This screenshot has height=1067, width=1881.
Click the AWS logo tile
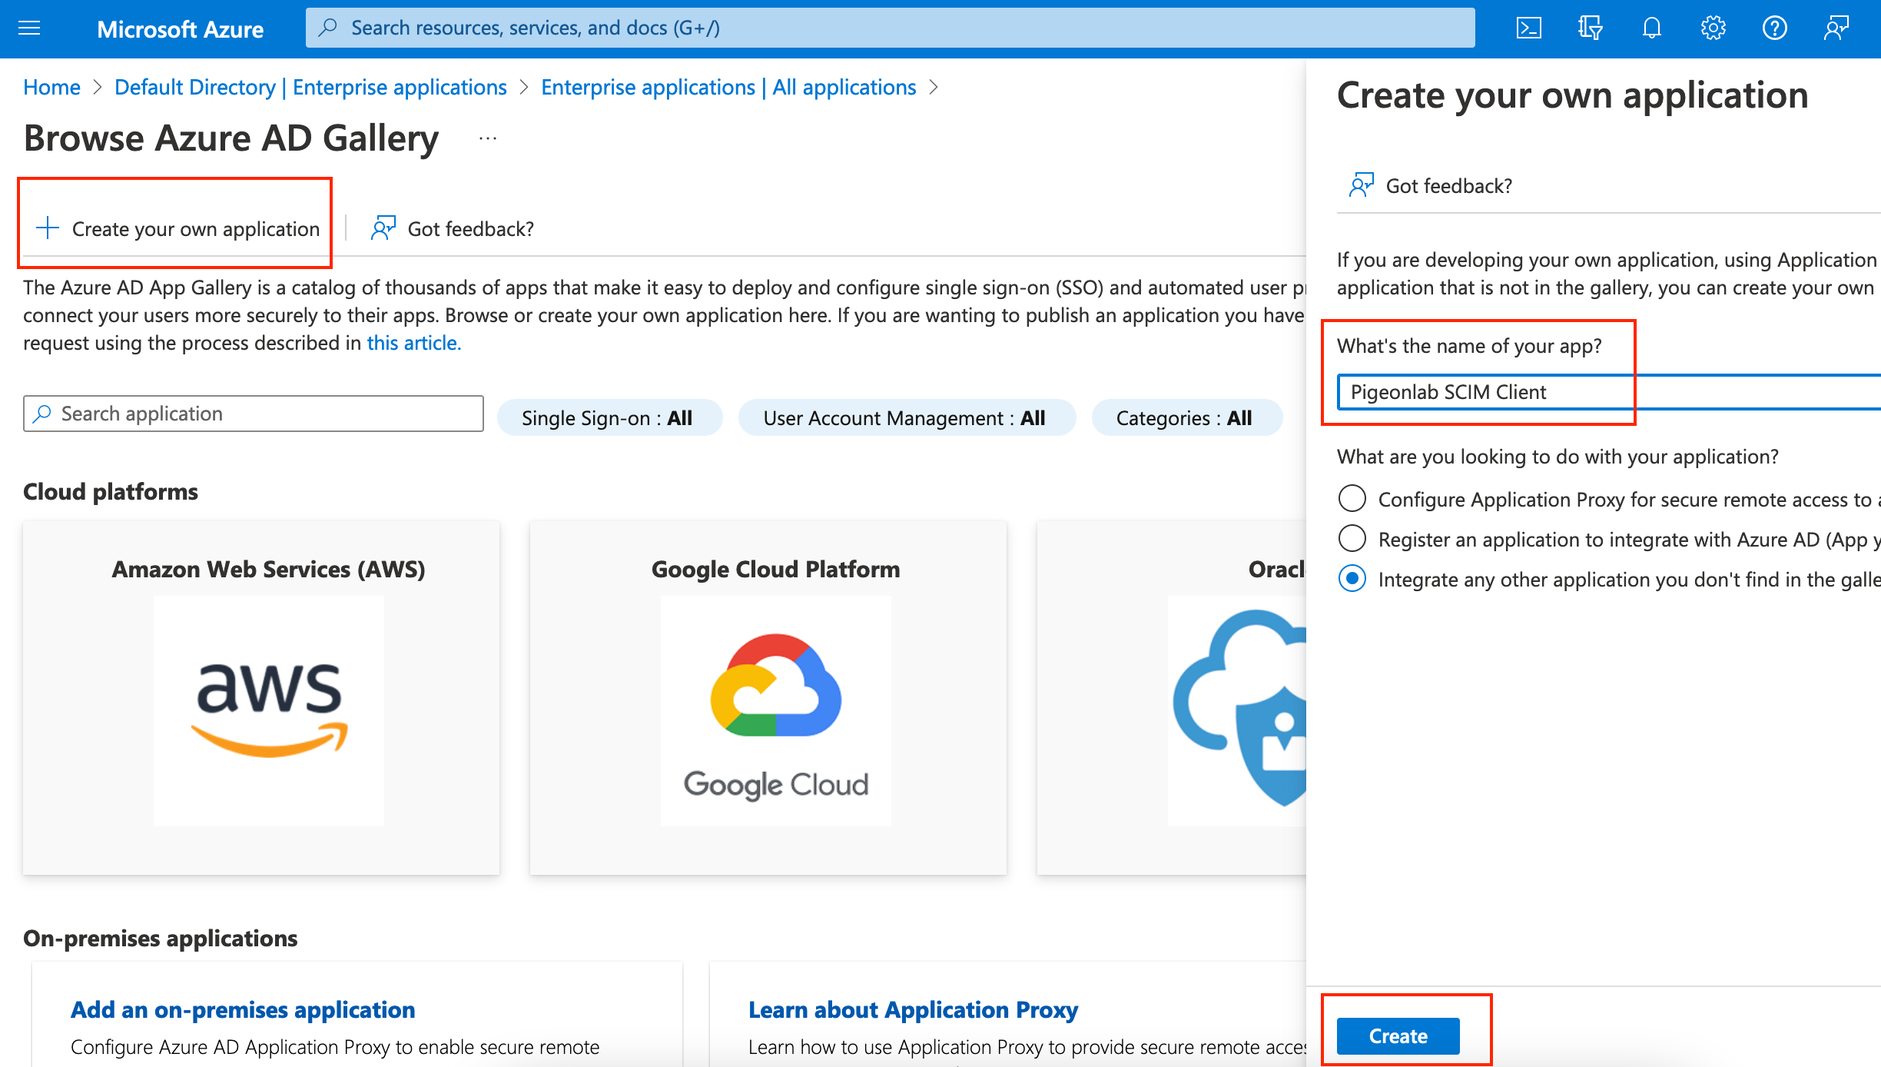click(269, 710)
